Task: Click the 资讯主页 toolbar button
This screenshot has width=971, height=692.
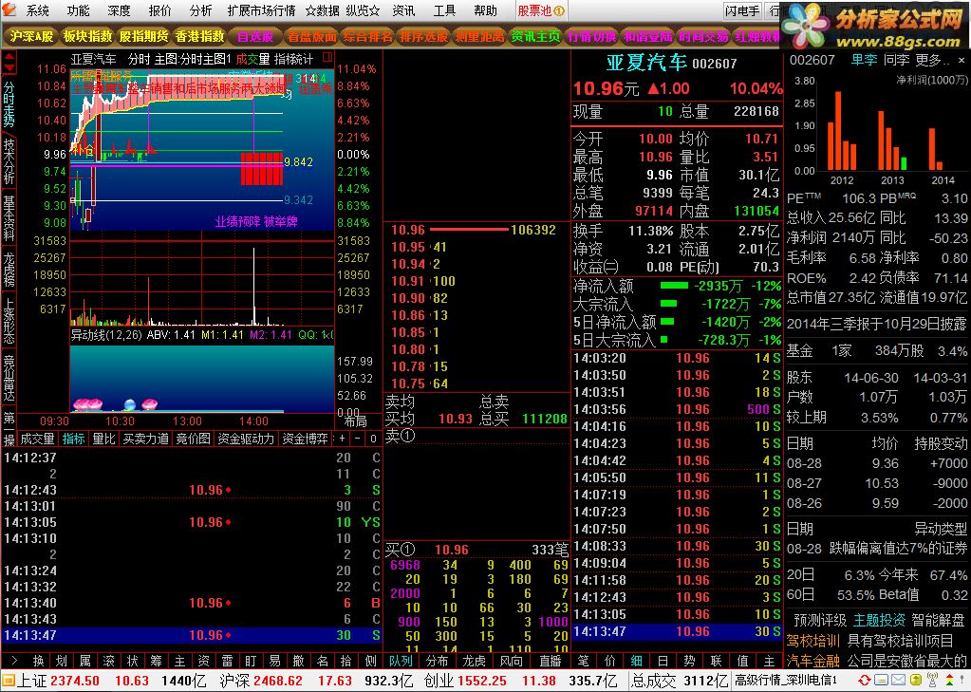Action: click(x=535, y=36)
